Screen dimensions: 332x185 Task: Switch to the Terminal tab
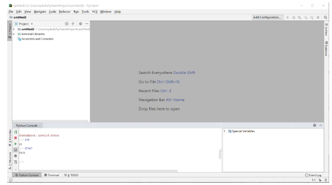click(52, 175)
